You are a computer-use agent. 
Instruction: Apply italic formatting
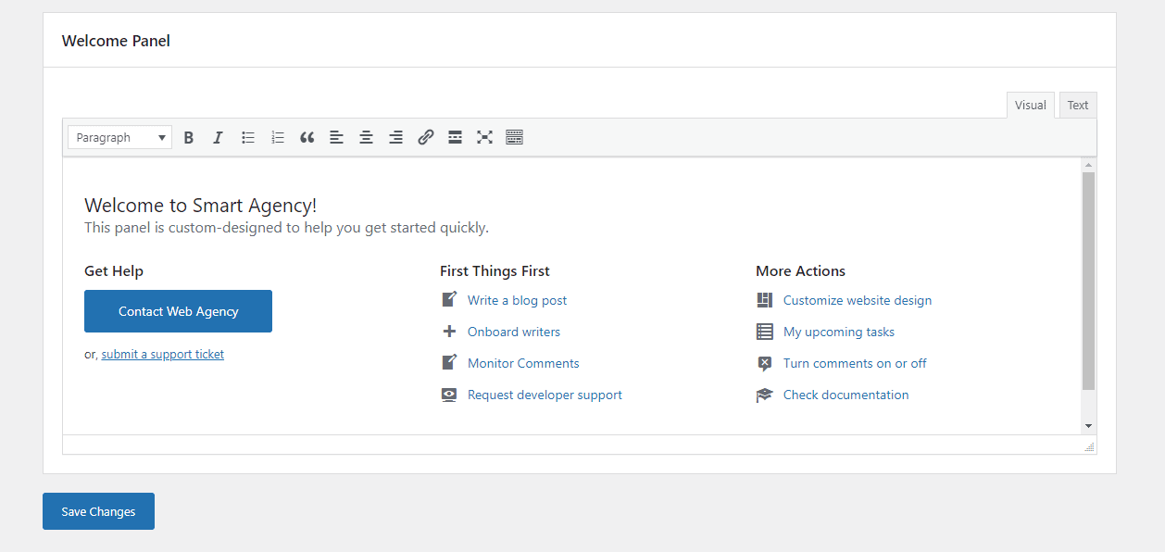pos(219,138)
